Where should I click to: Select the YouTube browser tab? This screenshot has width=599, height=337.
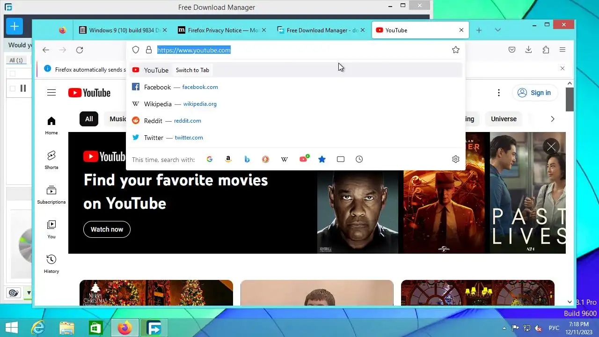coord(420,30)
